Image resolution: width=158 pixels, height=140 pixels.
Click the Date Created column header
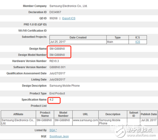point(78,37)
